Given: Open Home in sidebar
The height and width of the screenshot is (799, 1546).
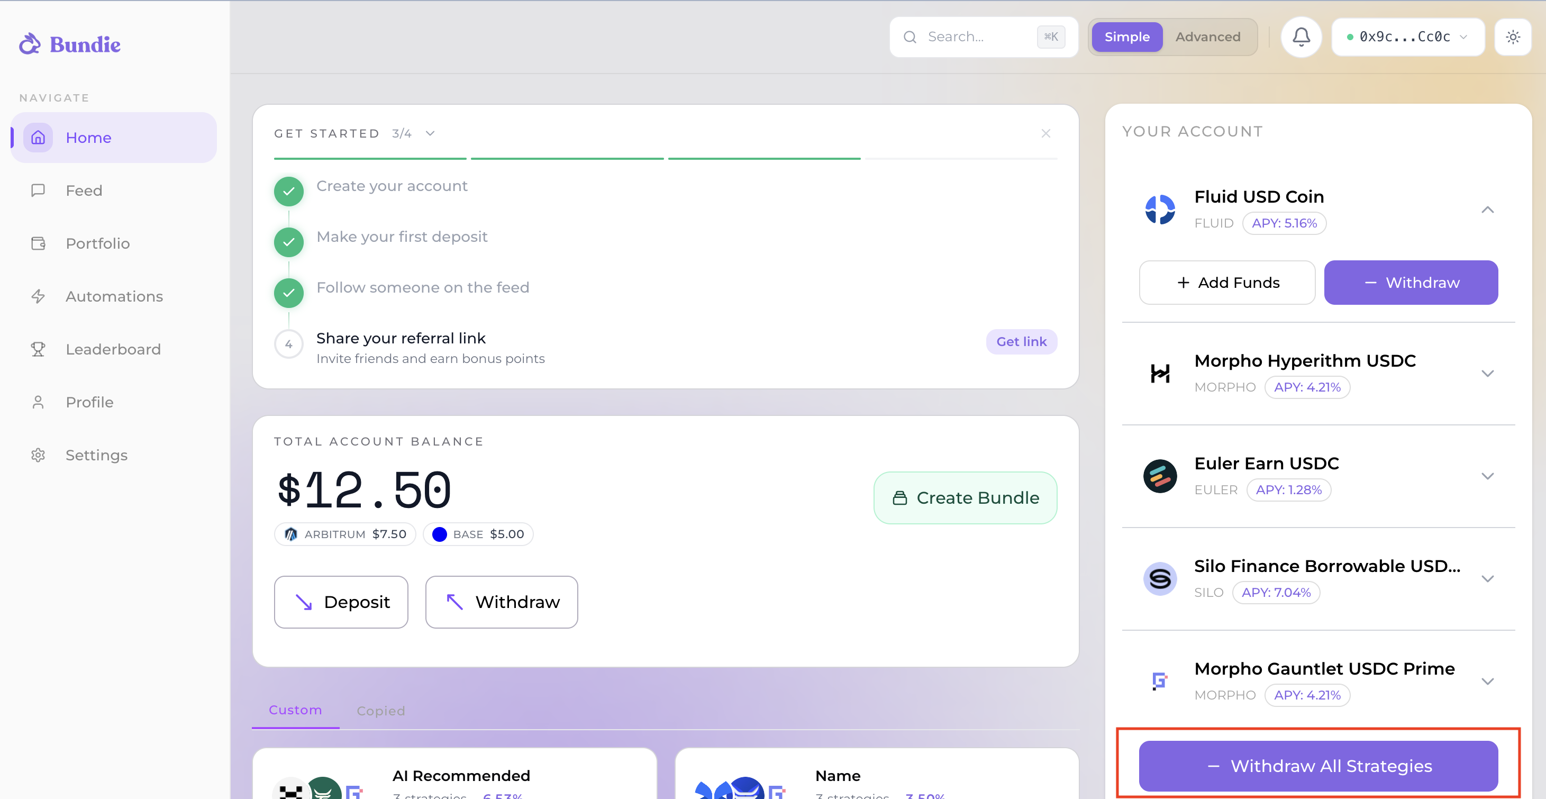Looking at the screenshot, I should click(x=113, y=138).
